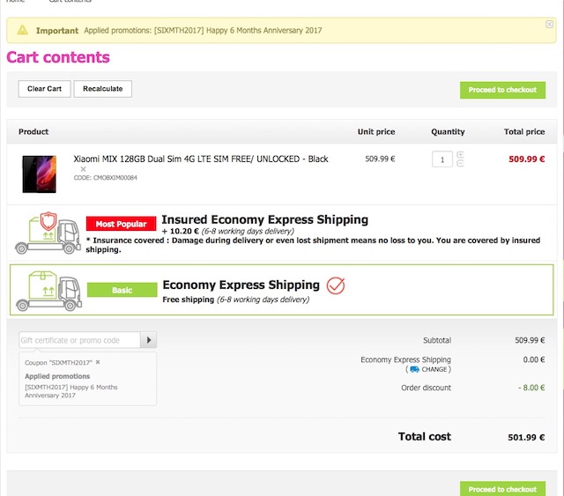This screenshot has width=564, height=496.
Task: Click the top Proceed to checkout button
Action: tap(502, 90)
